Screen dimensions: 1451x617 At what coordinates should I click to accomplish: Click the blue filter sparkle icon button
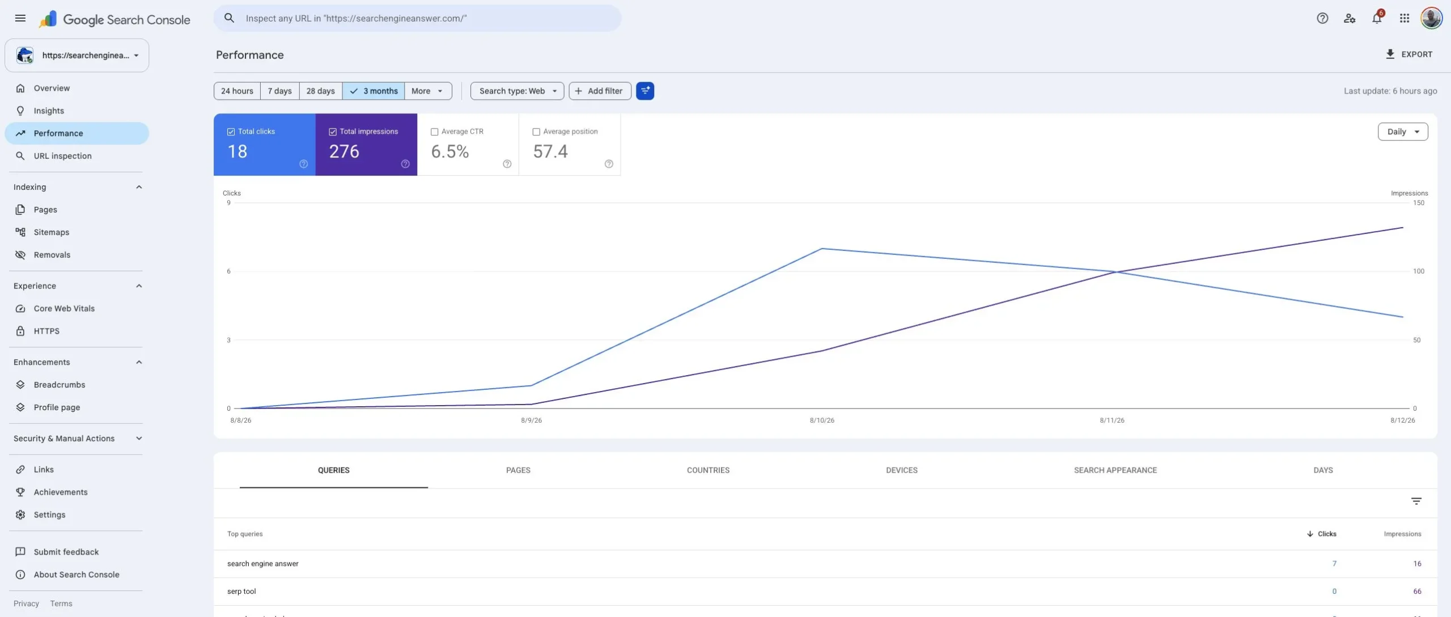645,91
